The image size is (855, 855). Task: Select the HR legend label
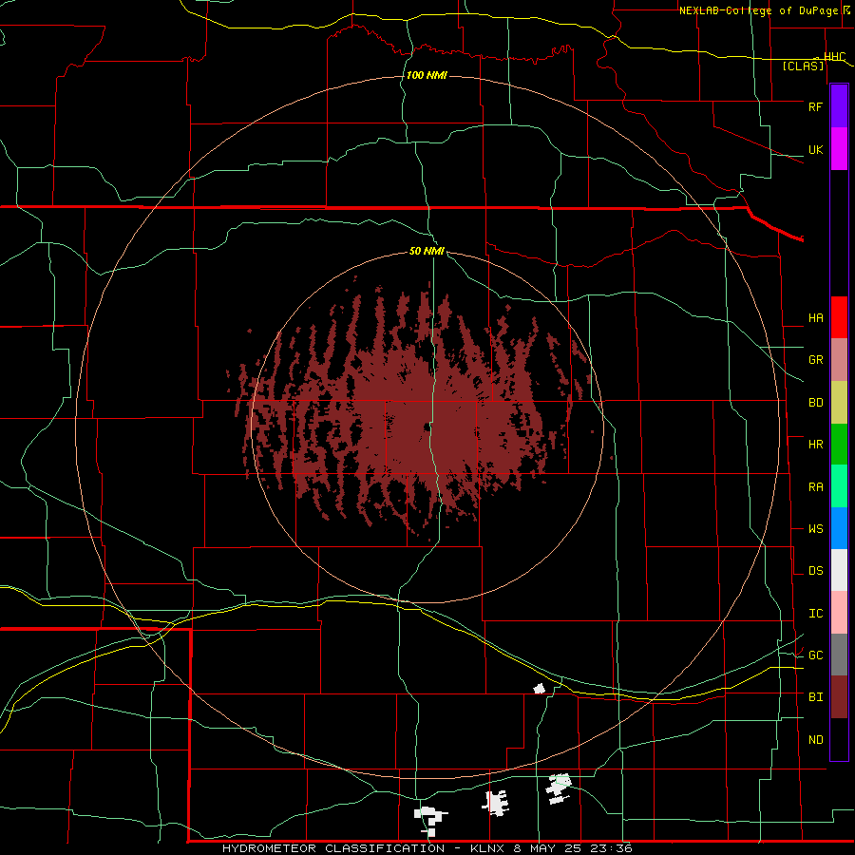[815, 445]
